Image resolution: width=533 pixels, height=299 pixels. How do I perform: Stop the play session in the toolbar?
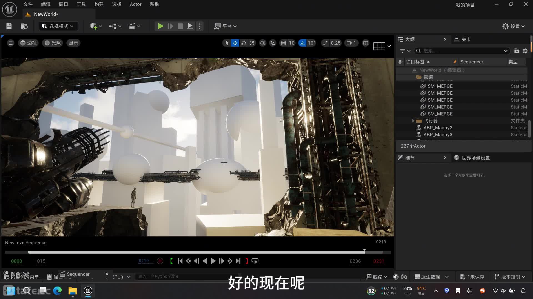coord(180,26)
